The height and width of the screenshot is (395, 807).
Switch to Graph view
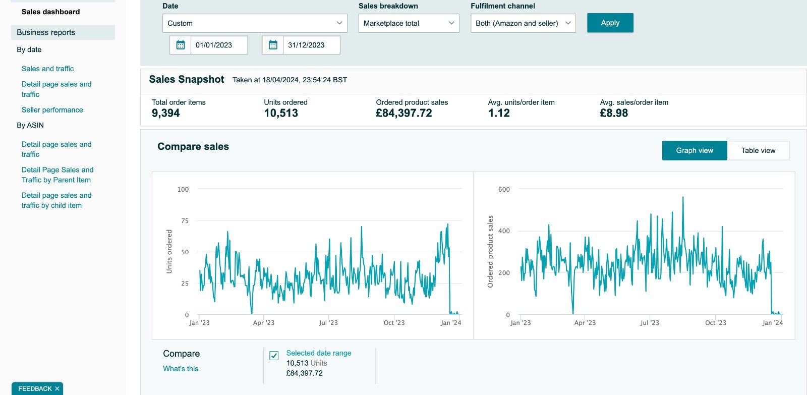[x=695, y=150]
